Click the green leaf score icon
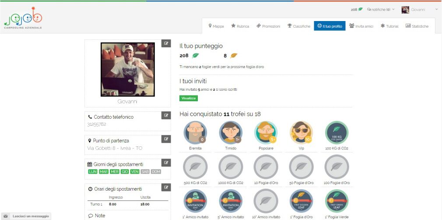The image size is (442, 220). 195,56
